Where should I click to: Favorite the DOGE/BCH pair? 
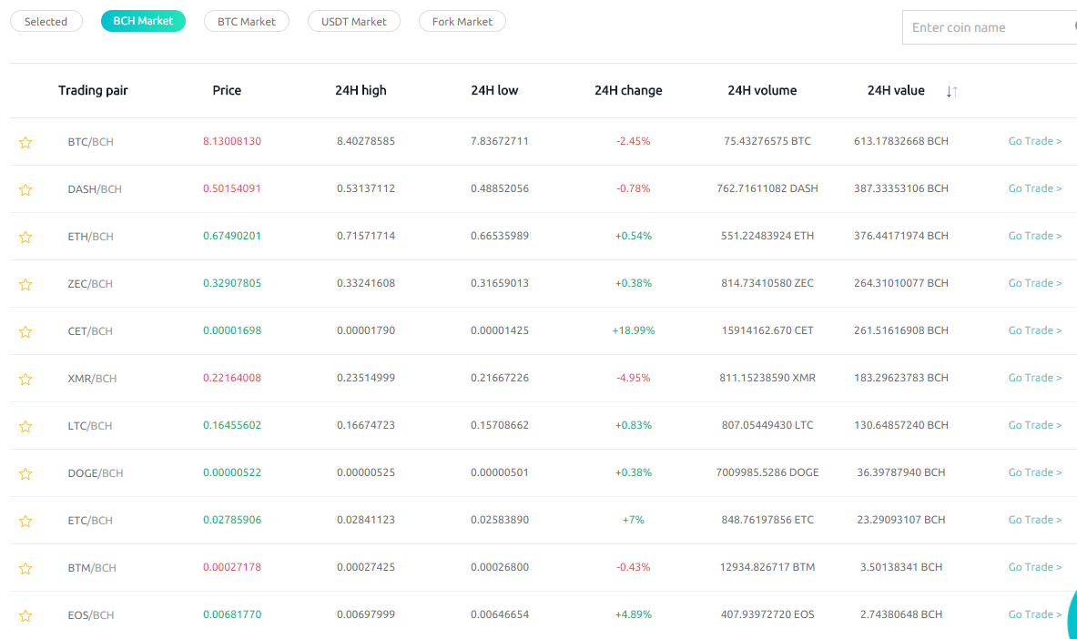pos(25,473)
